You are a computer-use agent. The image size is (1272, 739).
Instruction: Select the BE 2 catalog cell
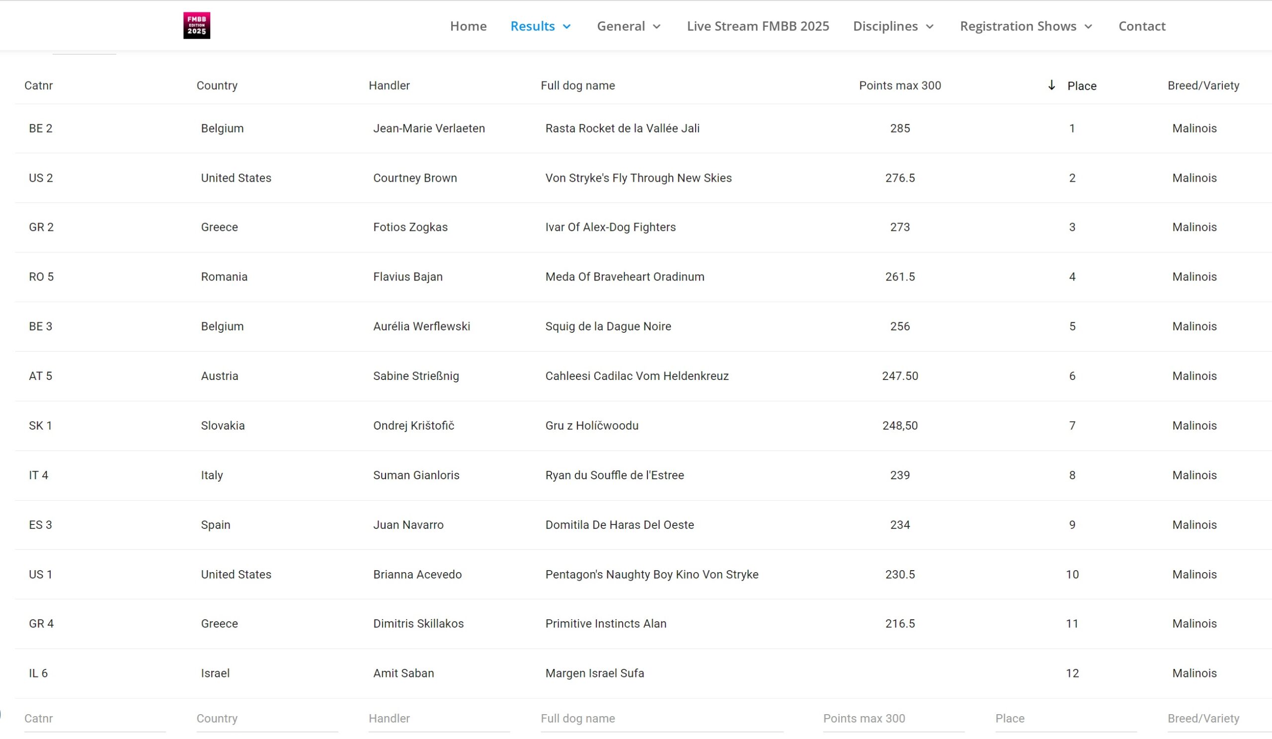[40, 128]
